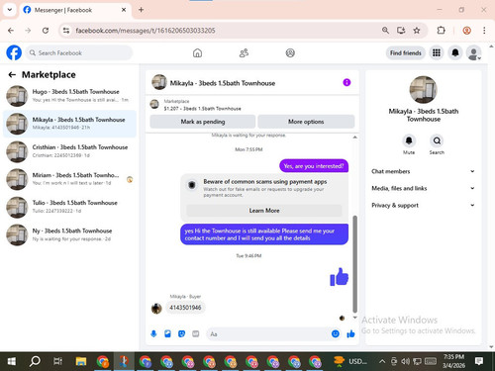The image size is (495, 371).
Task: Click the shield icon in scam warning
Action: click(192, 185)
